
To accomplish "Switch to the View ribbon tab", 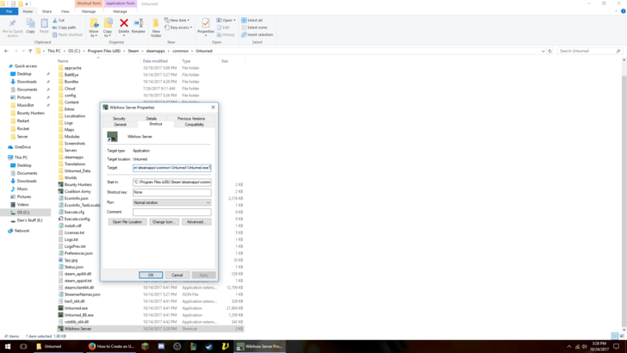I will coord(65,11).
